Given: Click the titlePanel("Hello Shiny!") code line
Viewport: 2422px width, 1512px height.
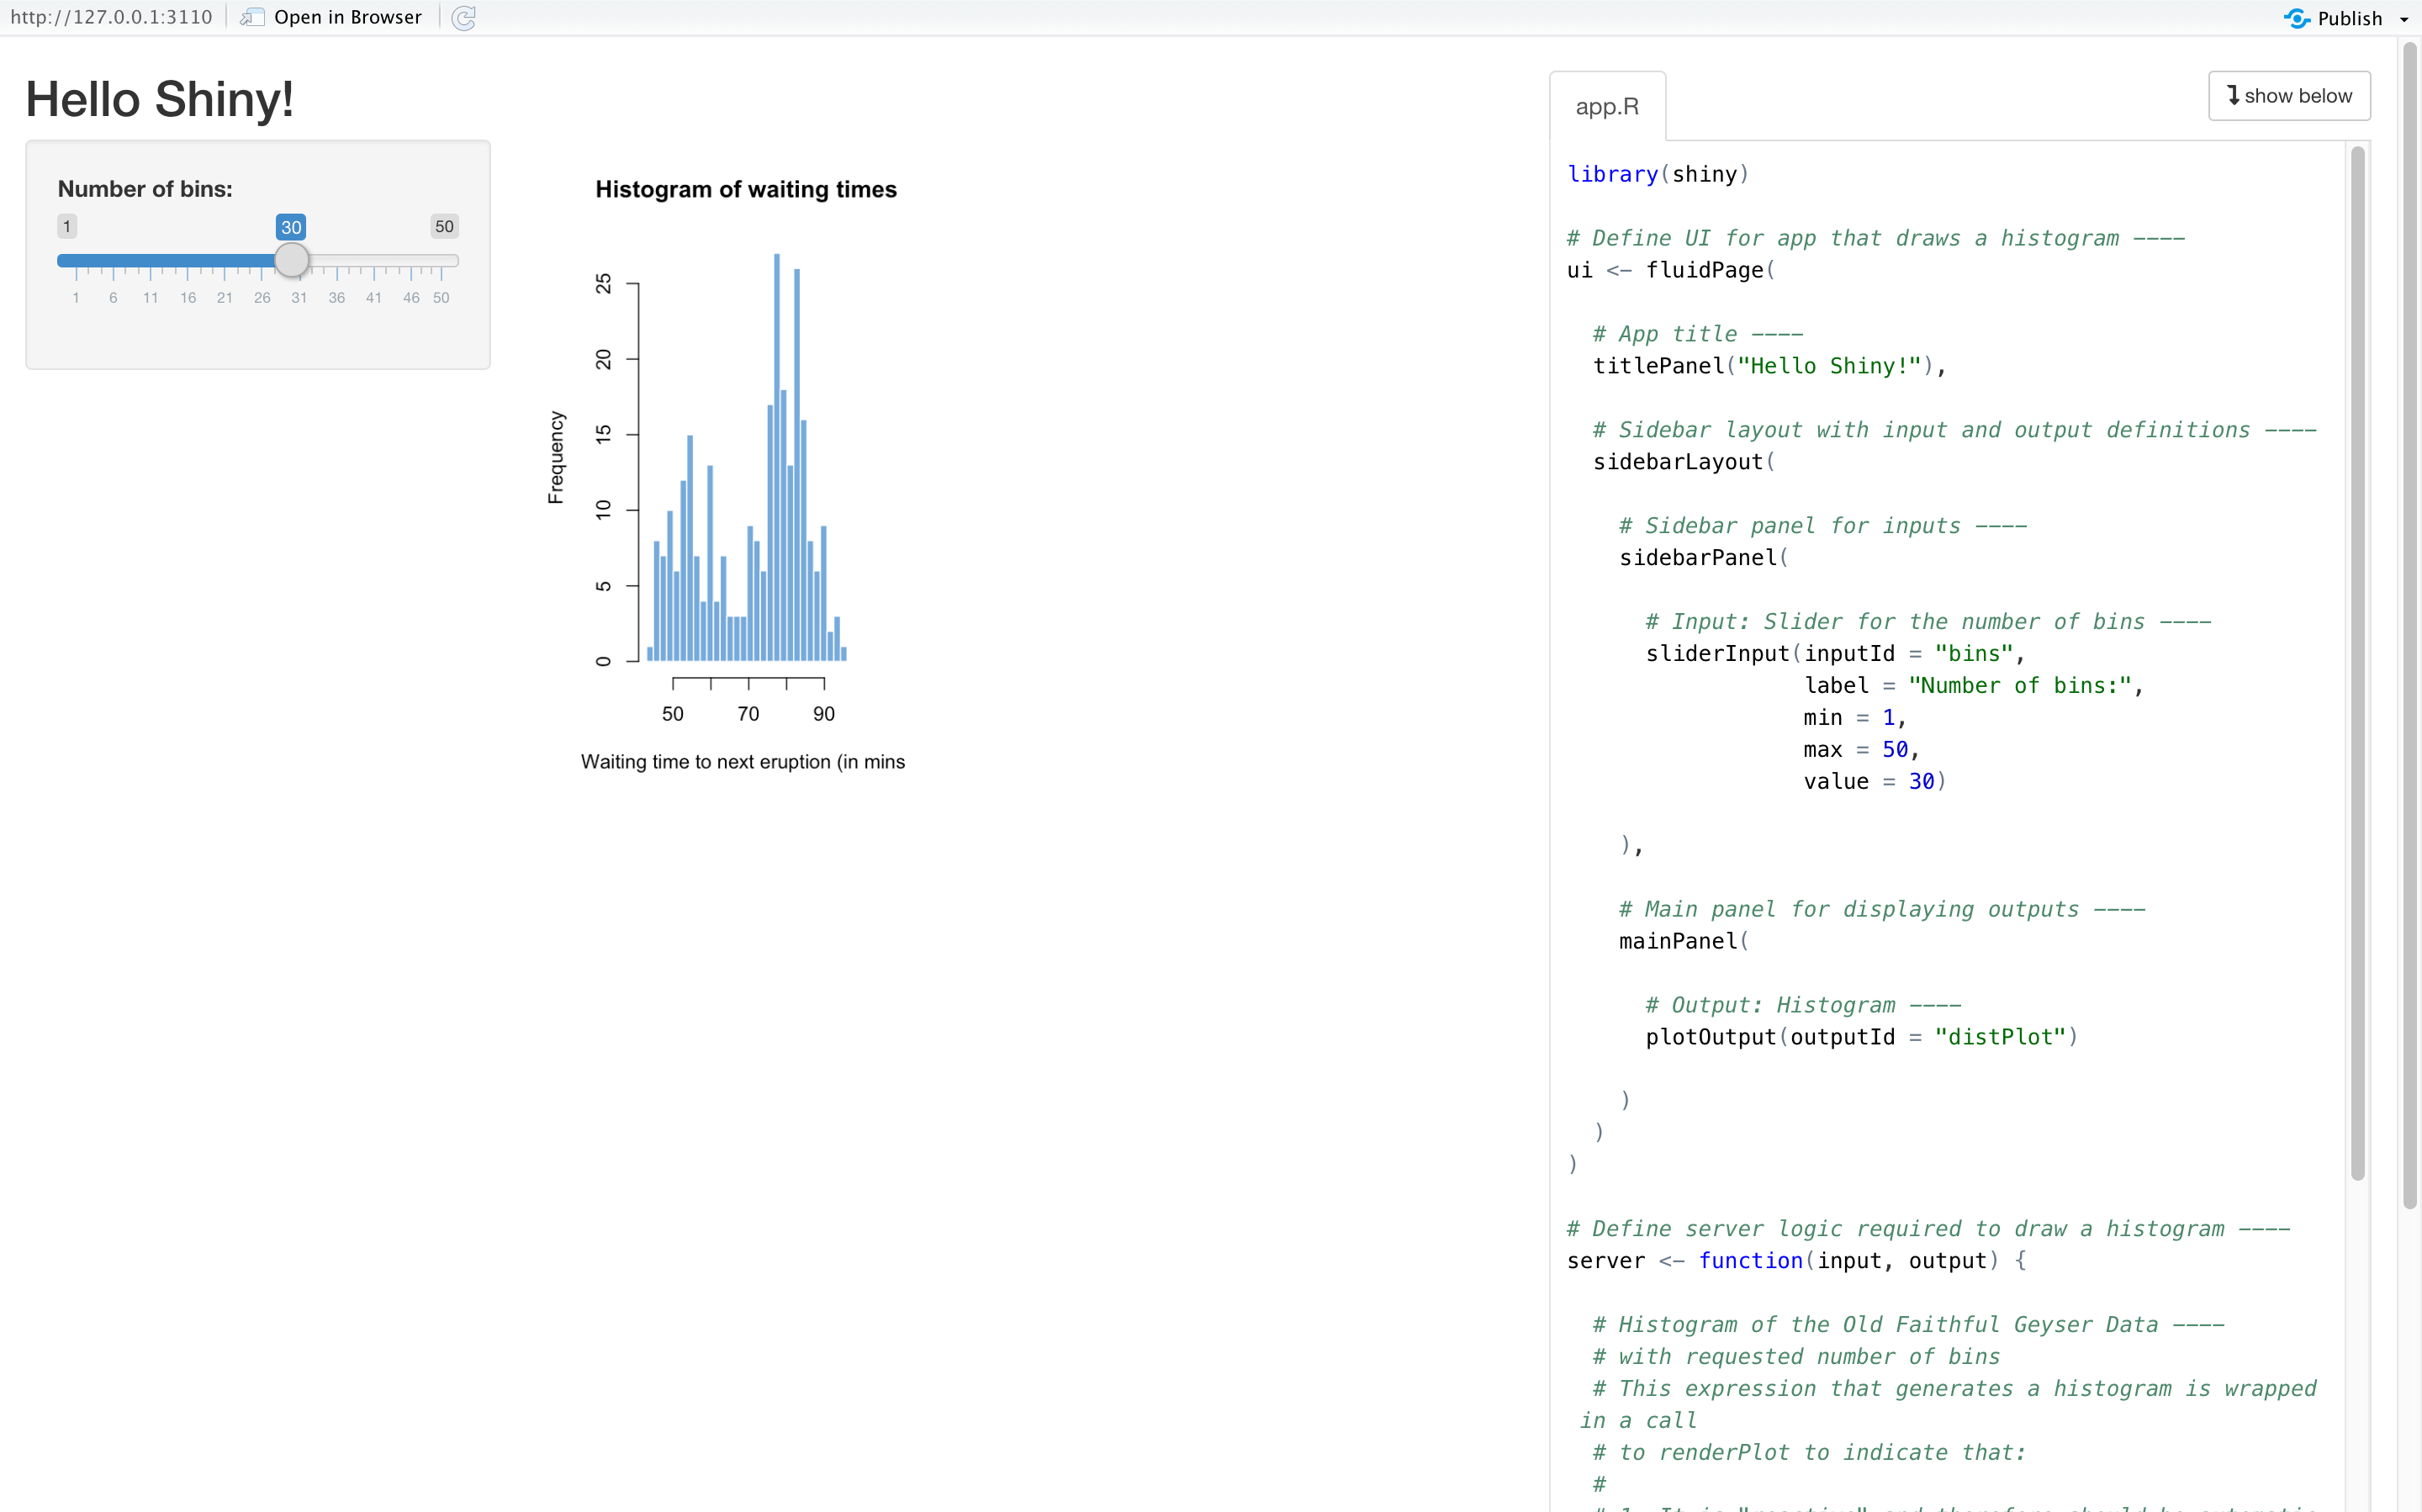Looking at the screenshot, I should (x=1769, y=366).
